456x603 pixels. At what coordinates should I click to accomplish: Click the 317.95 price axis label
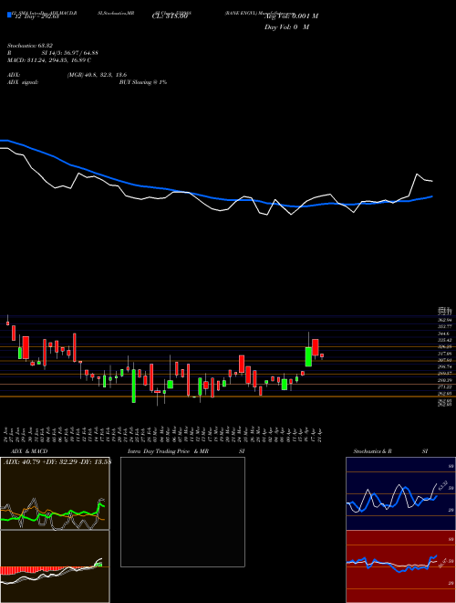click(444, 354)
